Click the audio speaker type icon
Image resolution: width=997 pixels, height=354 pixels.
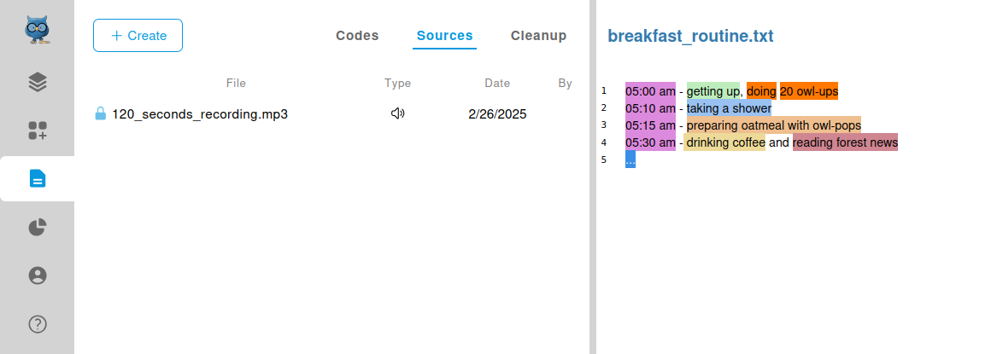[x=397, y=113]
